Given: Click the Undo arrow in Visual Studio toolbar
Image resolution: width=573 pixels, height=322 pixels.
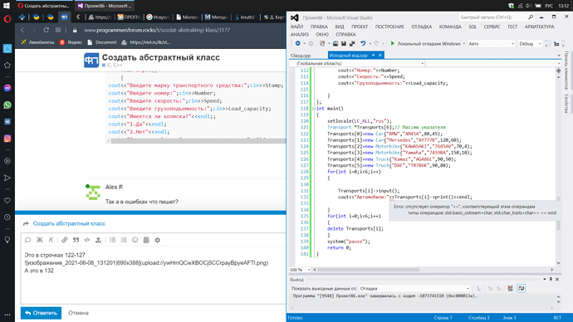Looking at the screenshot, I should 363,43.
